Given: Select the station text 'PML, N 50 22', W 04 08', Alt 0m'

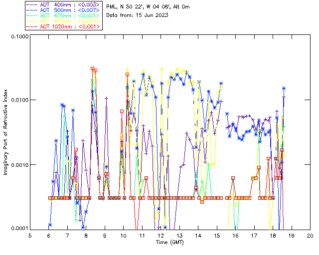Looking at the screenshot, I should 148,6.
